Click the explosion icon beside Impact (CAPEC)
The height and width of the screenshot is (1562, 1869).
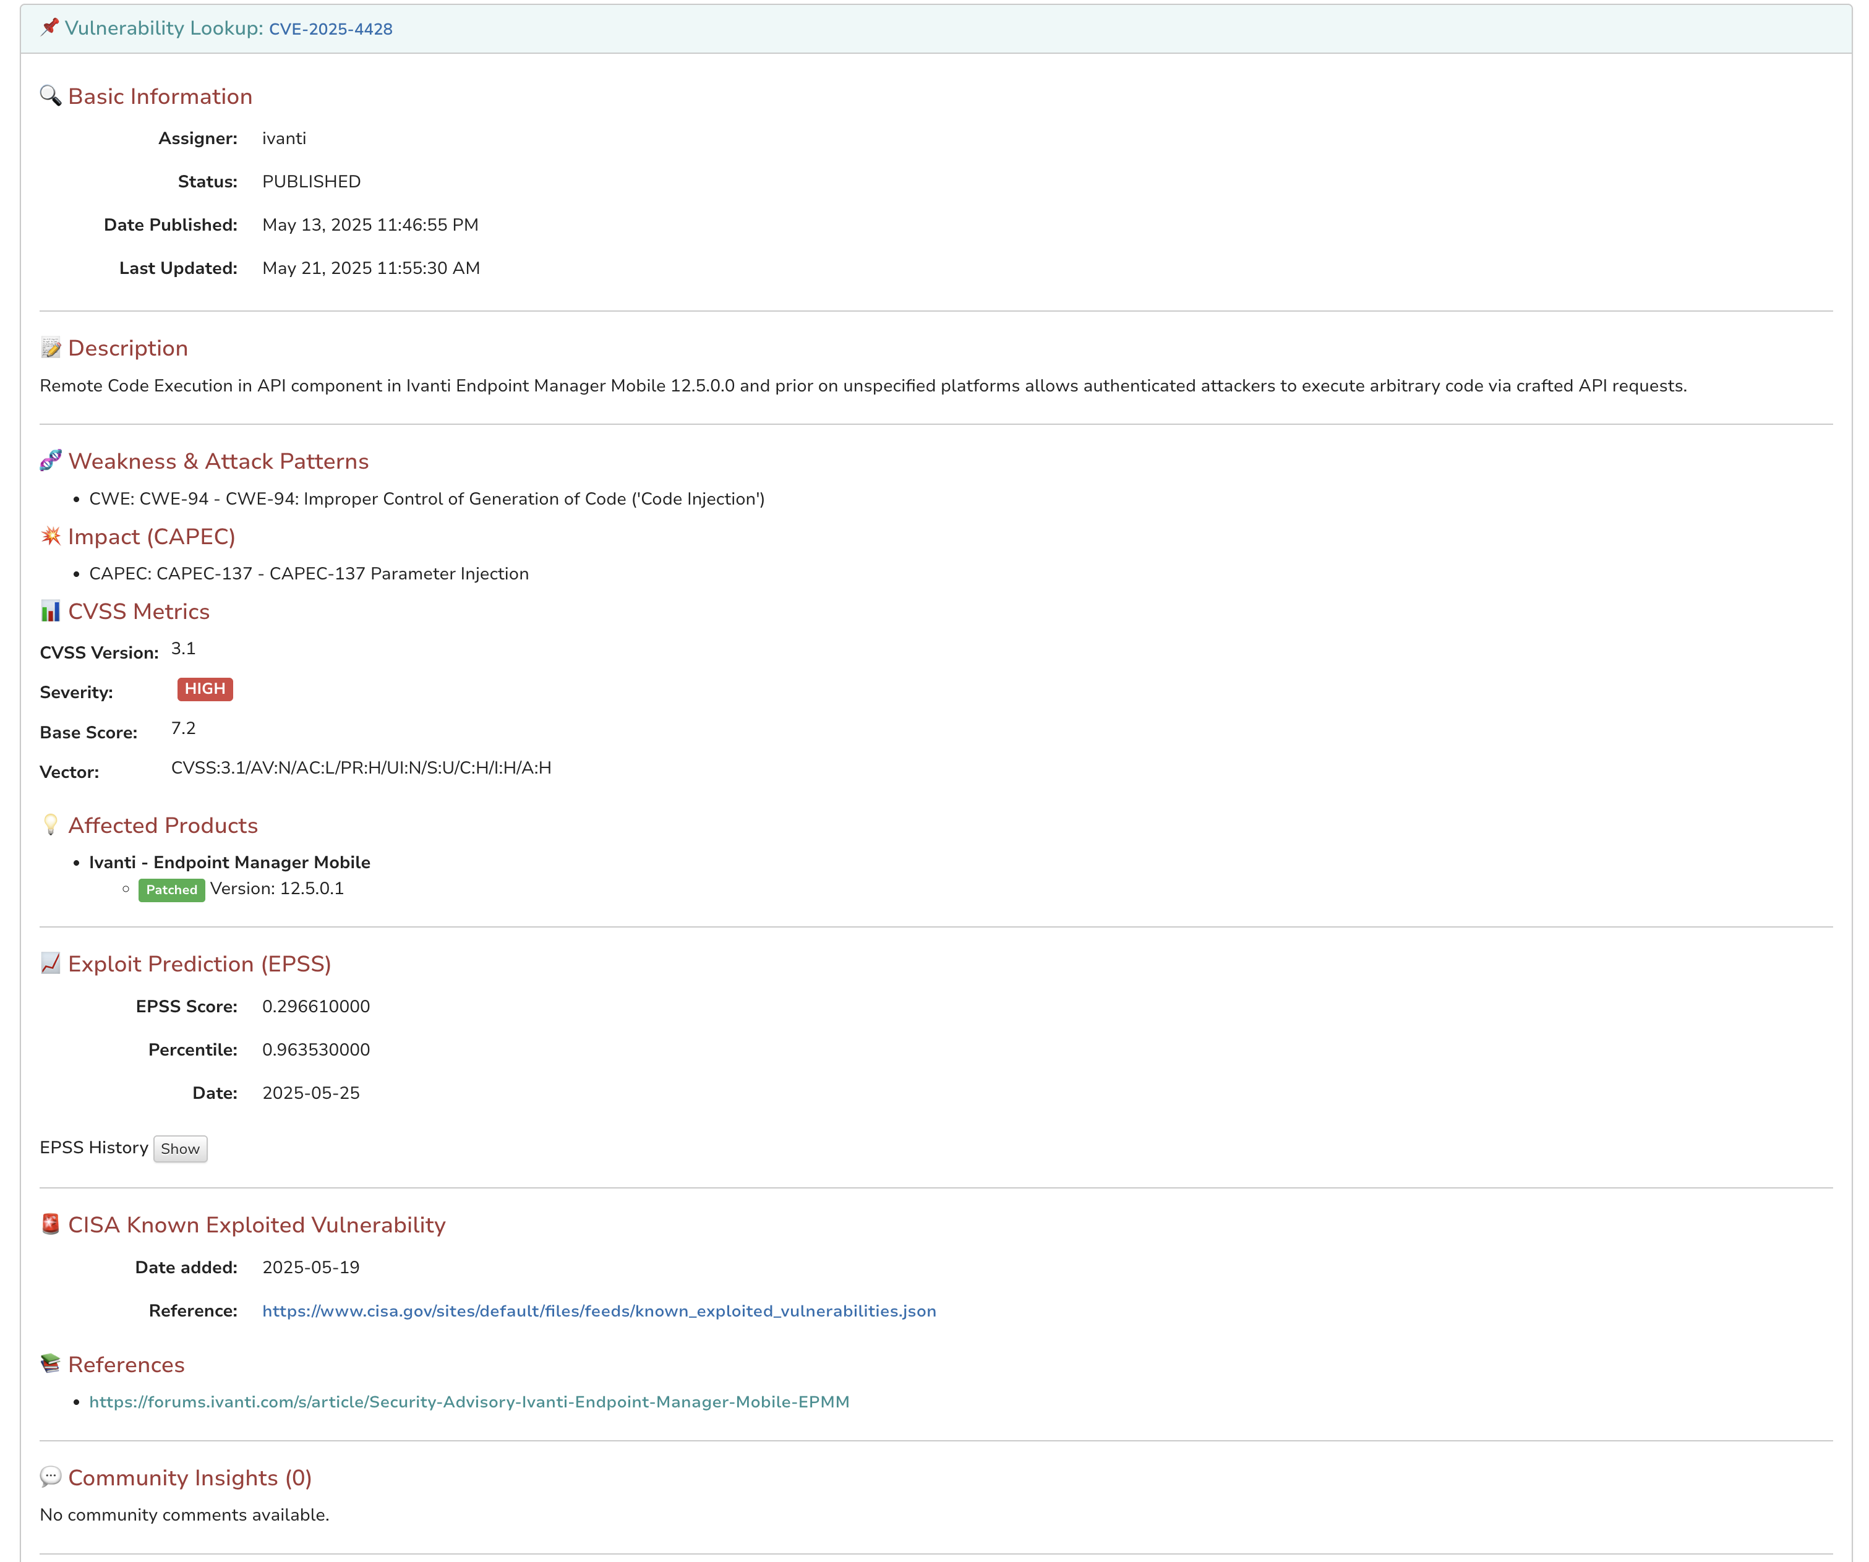pos(51,537)
